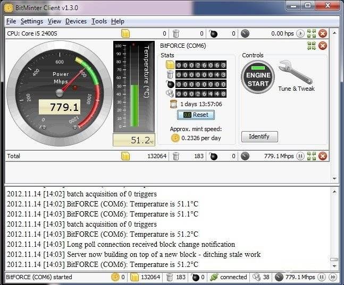Click the 51.2 temperature readout
Screen dimensions: 344x285
[x=134, y=140]
